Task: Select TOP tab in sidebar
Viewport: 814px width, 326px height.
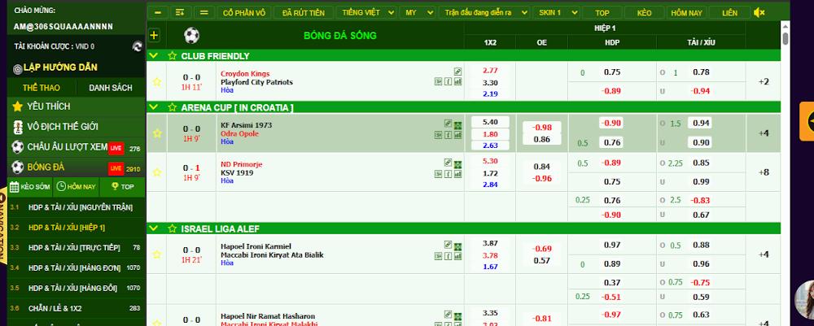Action: [123, 187]
